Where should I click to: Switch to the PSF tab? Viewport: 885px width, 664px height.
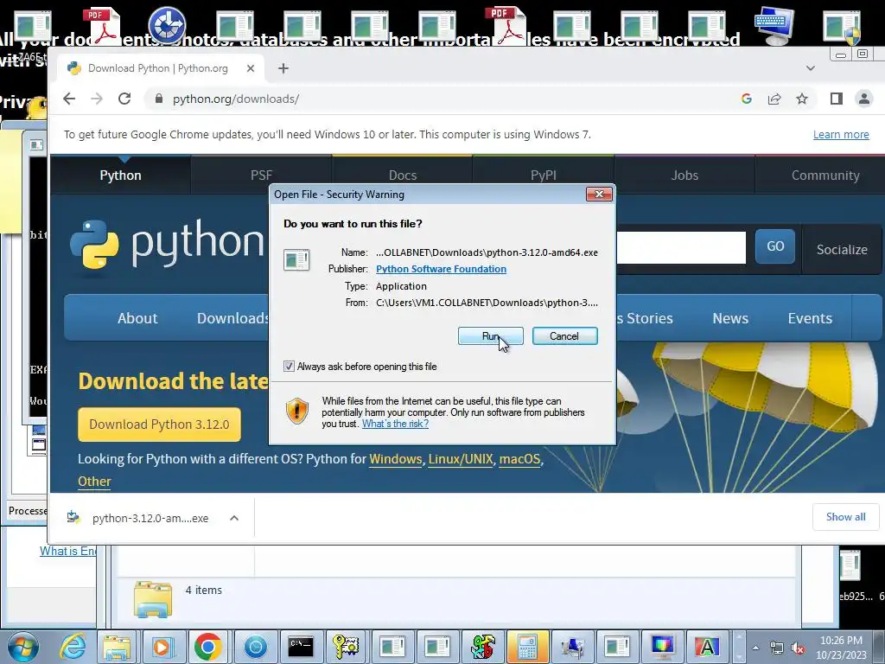(x=261, y=175)
